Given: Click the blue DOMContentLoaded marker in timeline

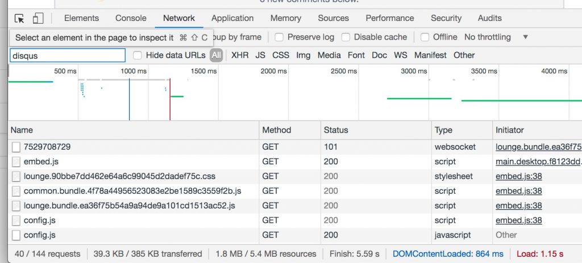Looking at the screenshot, I should tap(129, 99).
